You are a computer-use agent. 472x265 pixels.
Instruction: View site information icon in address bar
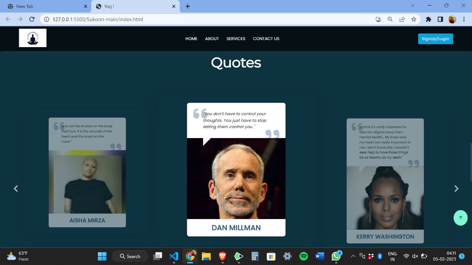(46, 19)
